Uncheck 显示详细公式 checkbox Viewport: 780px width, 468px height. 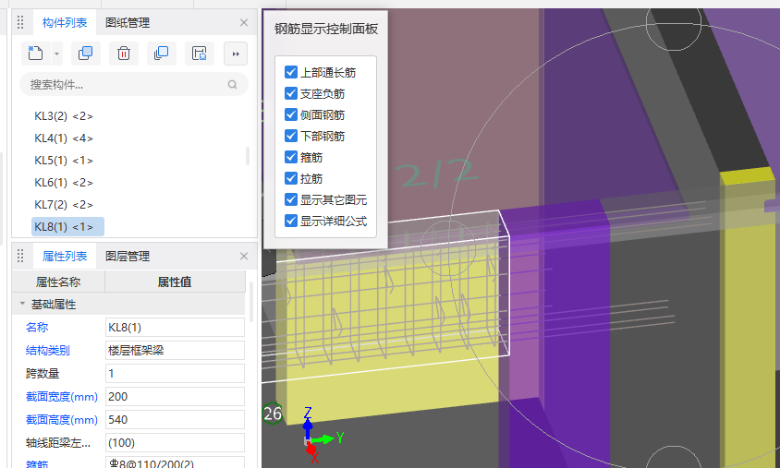pyautogui.click(x=291, y=221)
